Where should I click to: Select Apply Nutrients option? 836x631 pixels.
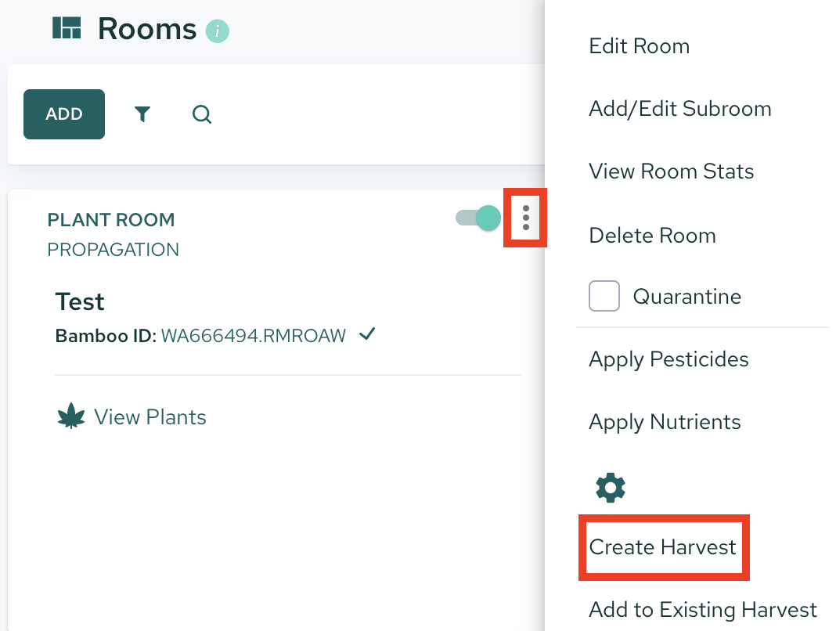pos(665,423)
